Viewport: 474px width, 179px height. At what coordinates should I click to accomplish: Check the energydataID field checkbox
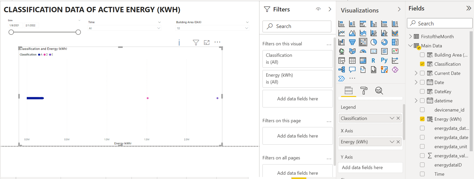(x=422, y=165)
